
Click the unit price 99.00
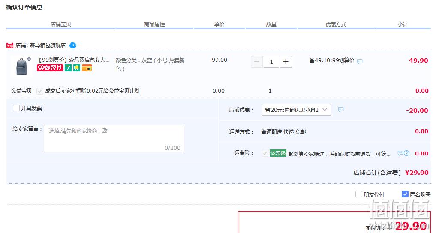220,60
